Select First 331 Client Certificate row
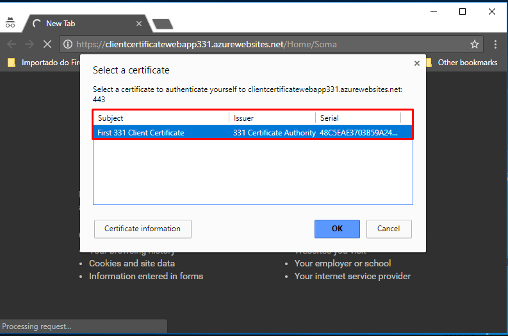The height and width of the screenshot is (336, 508). [x=252, y=132]
